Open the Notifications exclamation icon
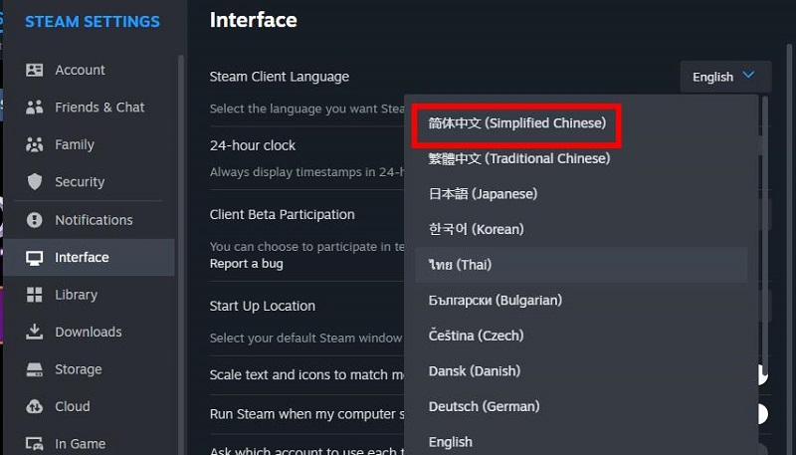 [35, 220]
